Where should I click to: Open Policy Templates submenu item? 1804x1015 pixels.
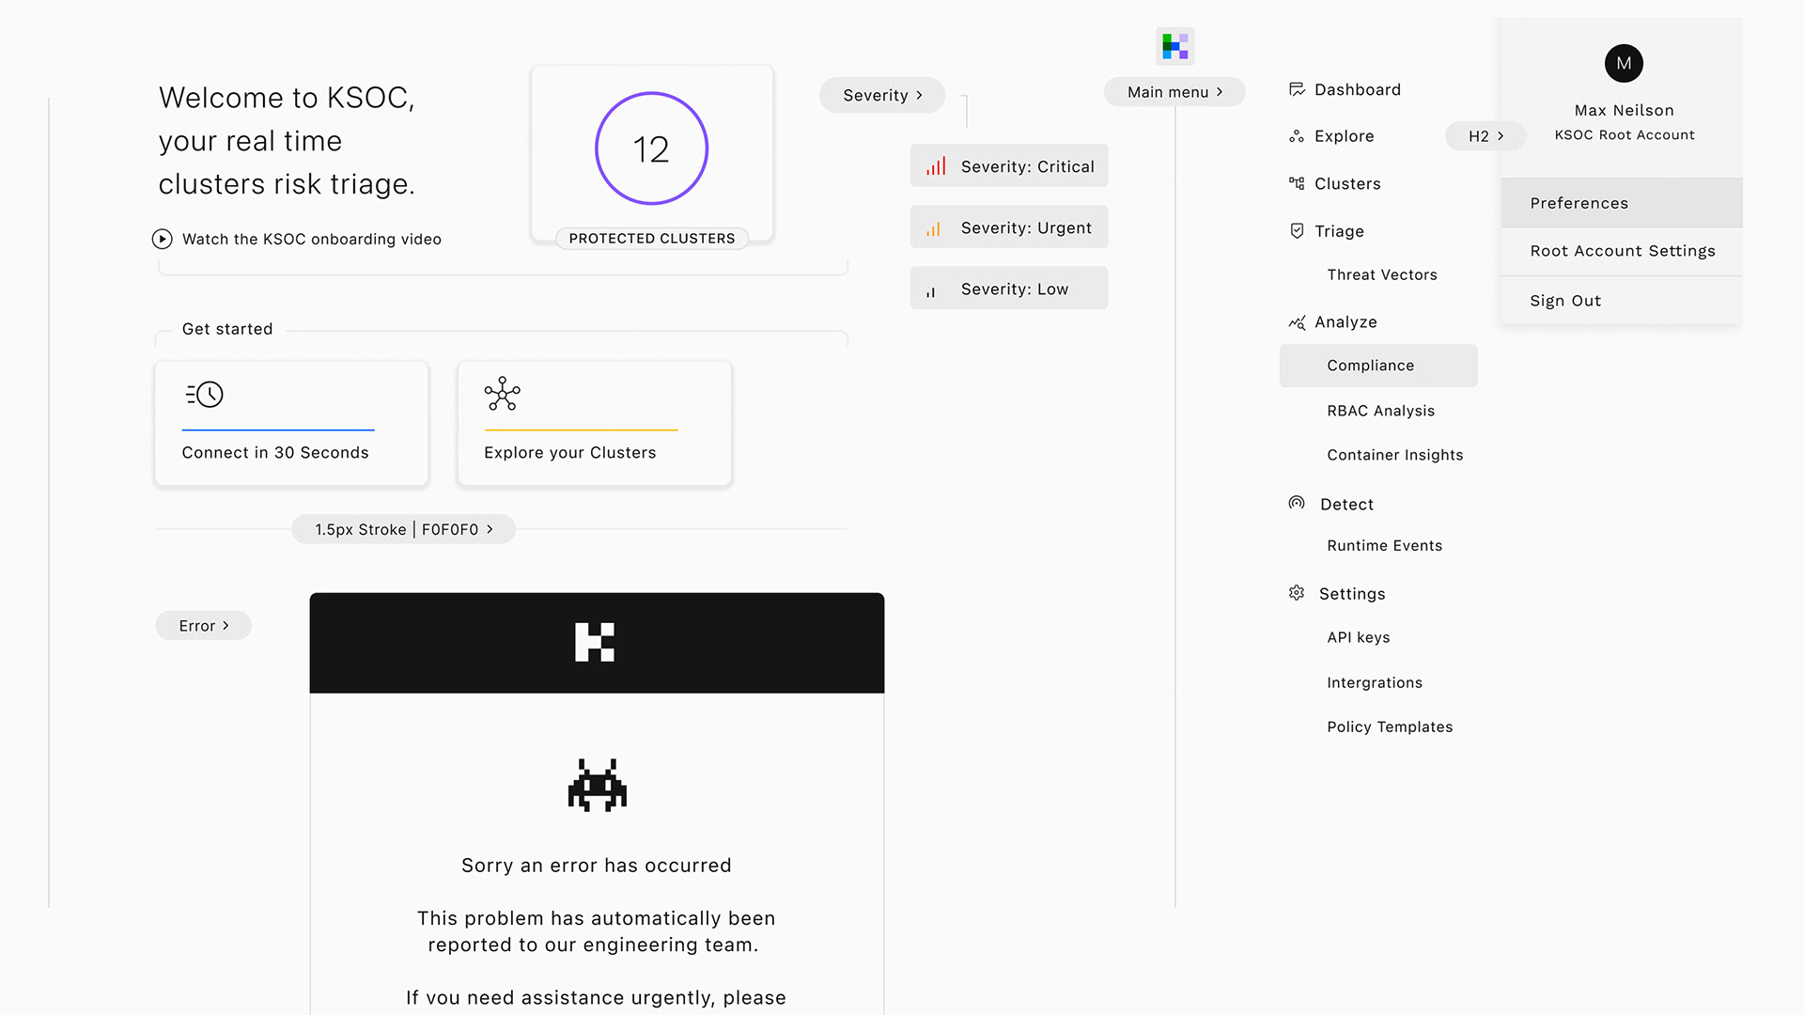[x=1389, y=727]
